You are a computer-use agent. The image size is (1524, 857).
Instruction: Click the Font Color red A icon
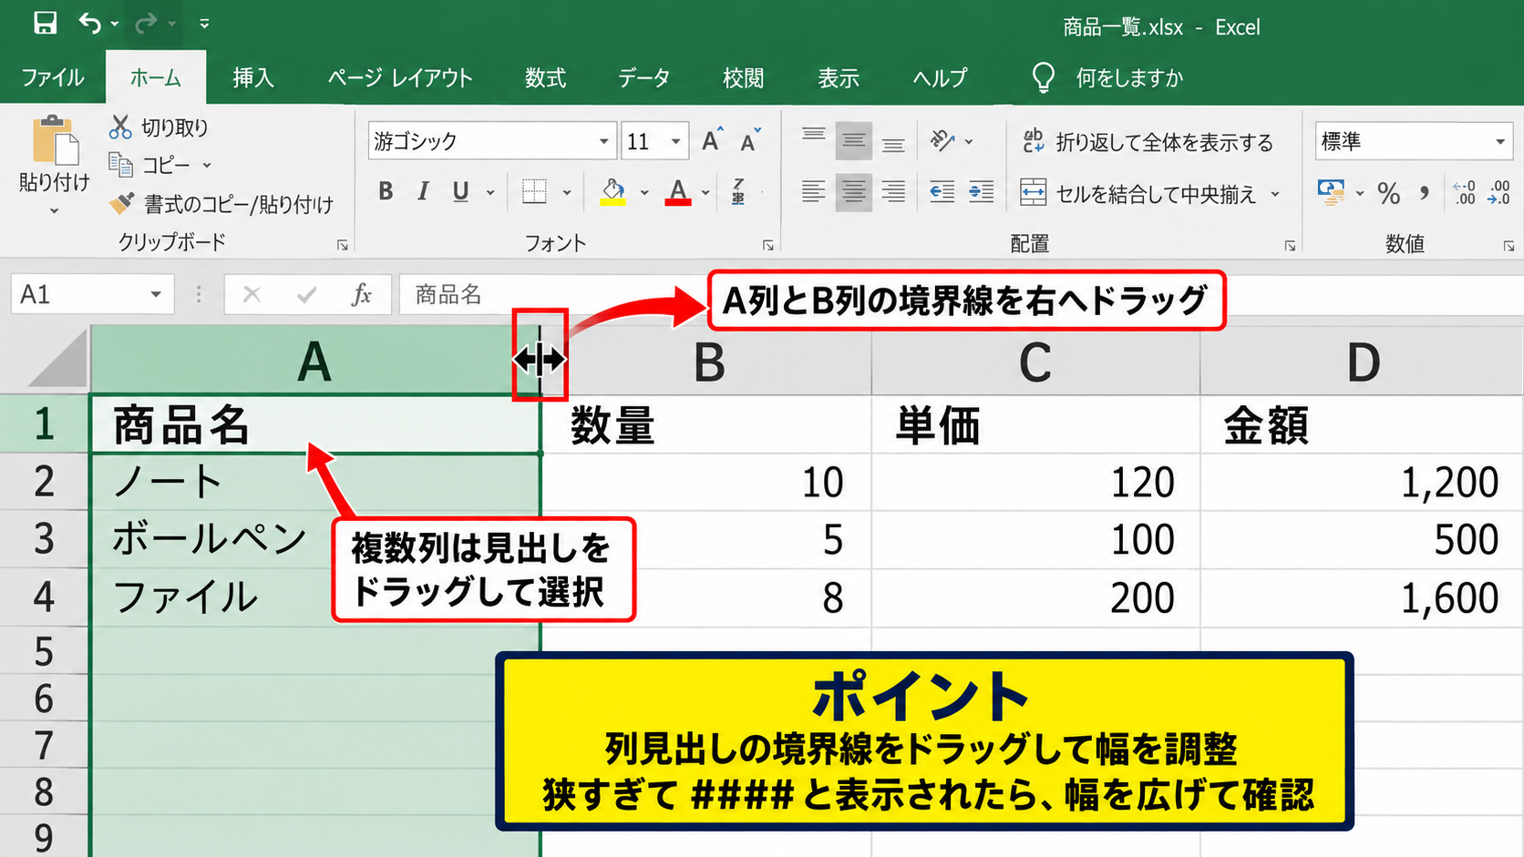coord(677,191)
